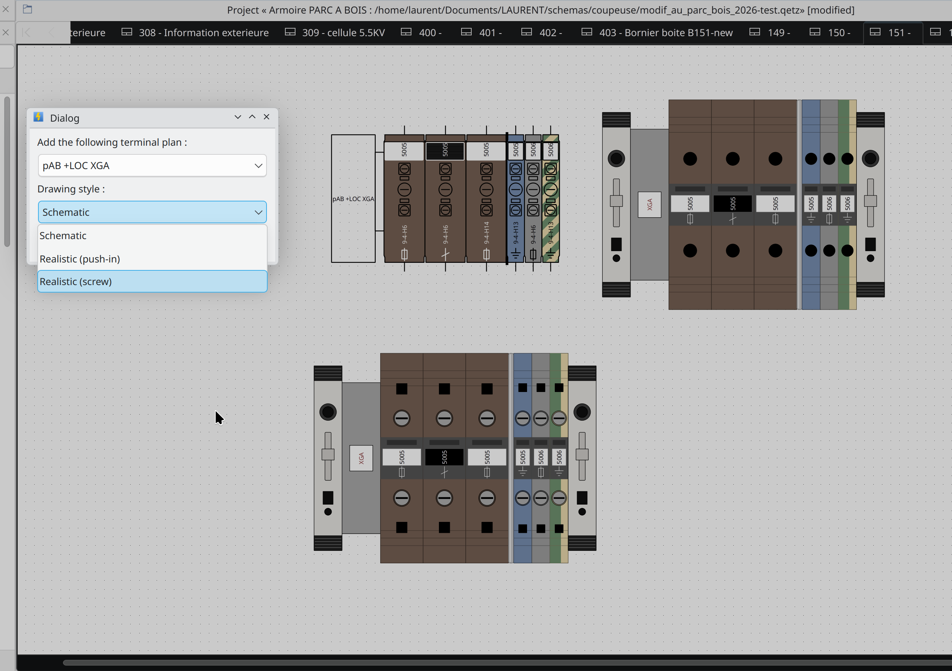The height and width of the screenshot is (671, 952).
Task: Click the Dialog lightning app icon
Action: [x=38, y=117]
